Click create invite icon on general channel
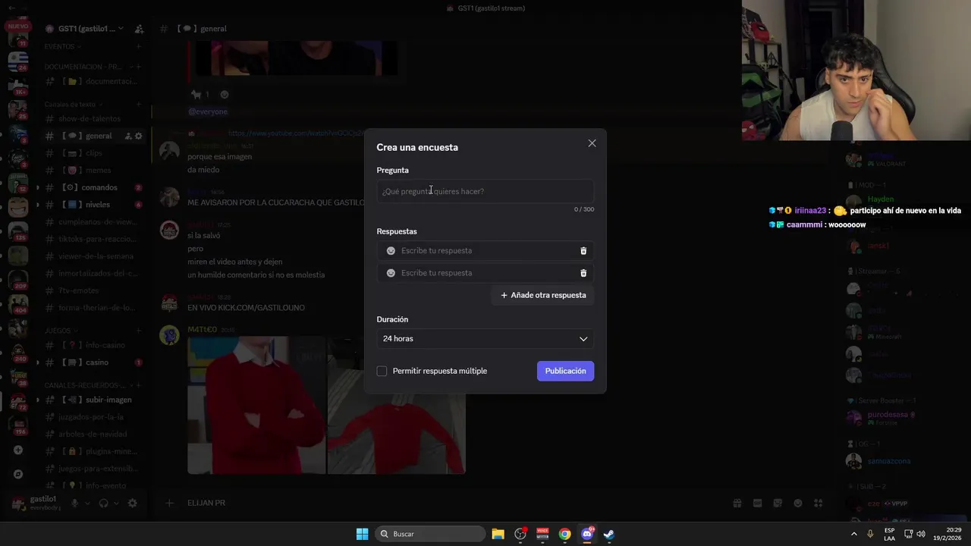The height and width of the screenshot is (546, 971). (x=127, y=136)
